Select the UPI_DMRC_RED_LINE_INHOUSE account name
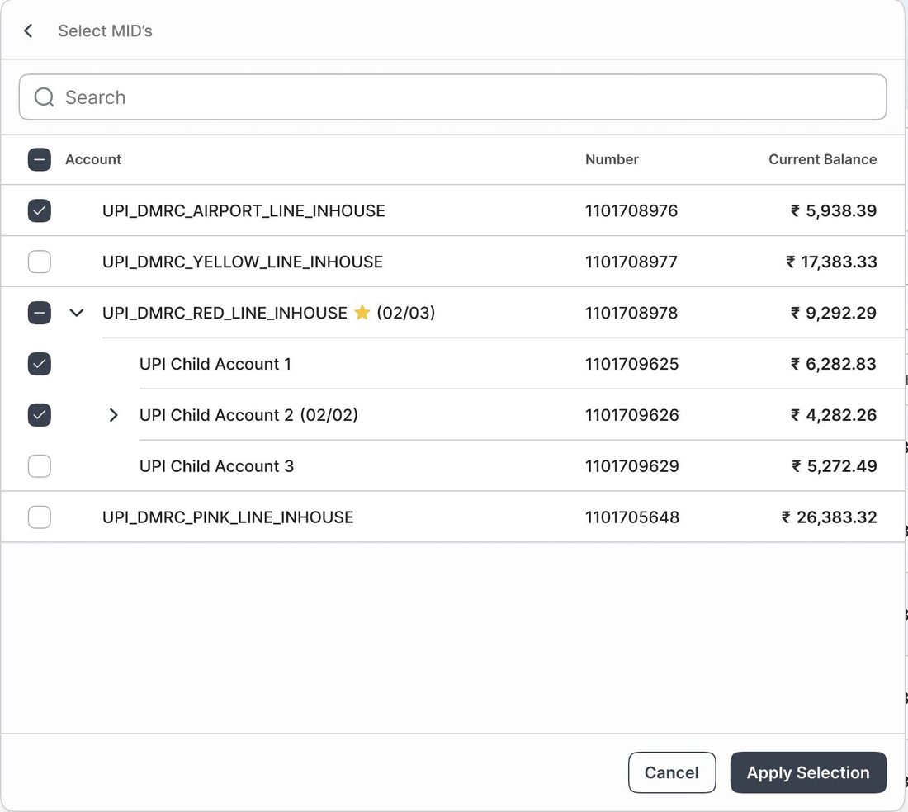 (x=225, y=313)
